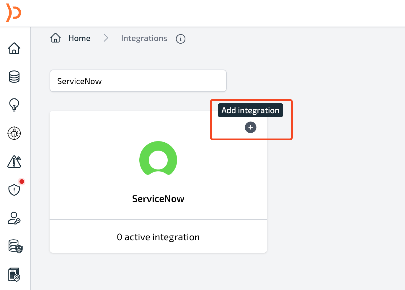Open the warning alert triangle sidebar icon
The height and width of the screenshot is (290, 405).
click(x=14, y=162)
